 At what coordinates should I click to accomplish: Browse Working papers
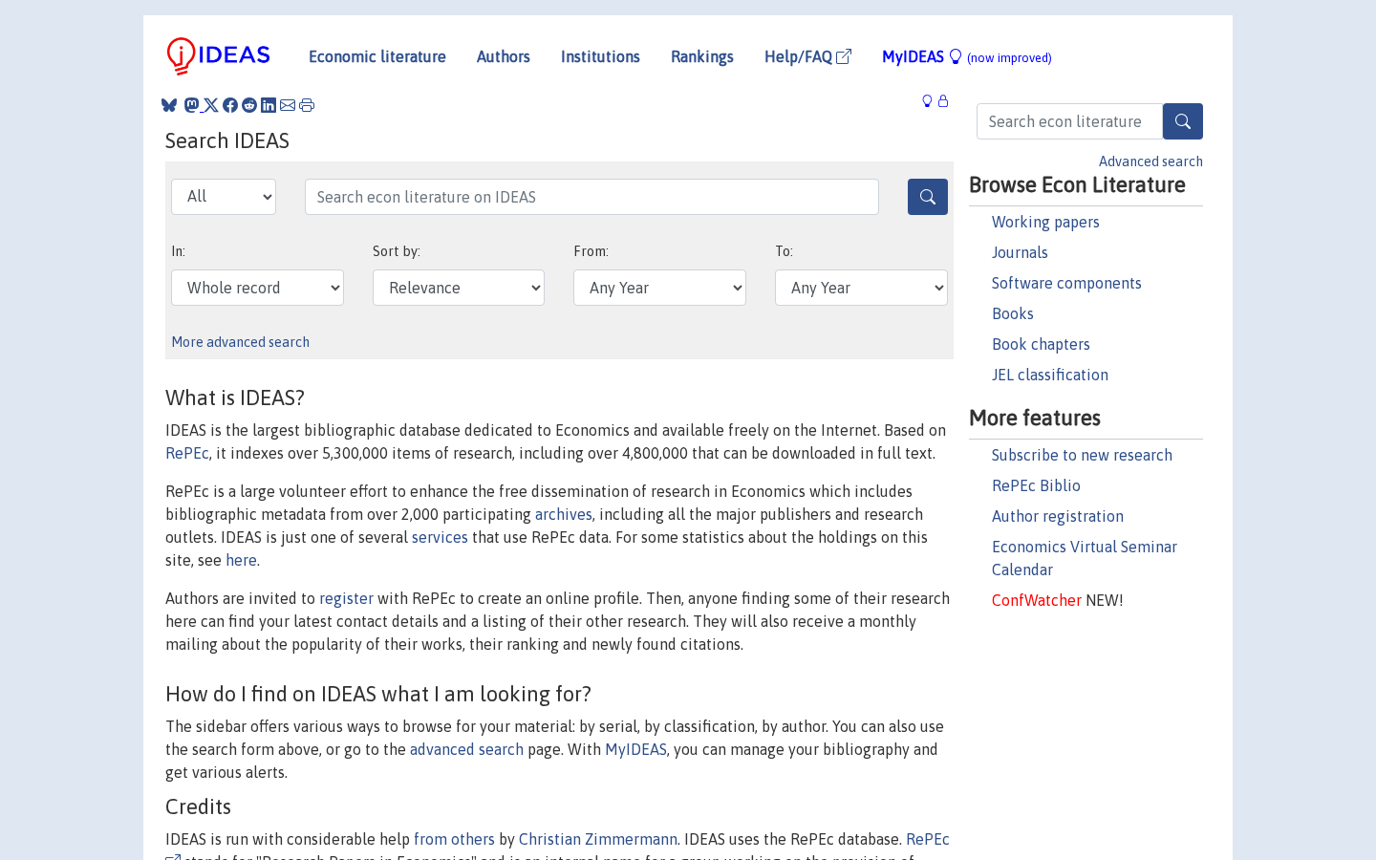[x=1045, y=222]
